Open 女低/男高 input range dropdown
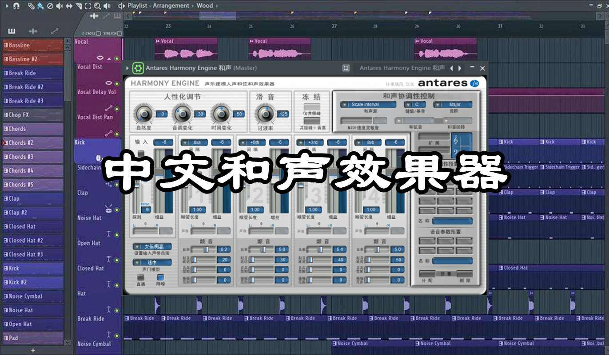The image size is (609, 355). tap(152, 246)
